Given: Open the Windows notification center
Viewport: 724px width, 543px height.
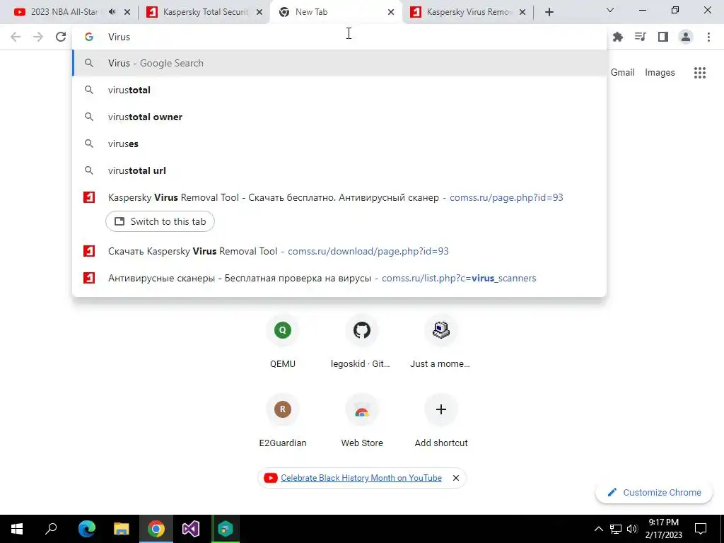Looking at the screenshot, I should coord(701,529).
